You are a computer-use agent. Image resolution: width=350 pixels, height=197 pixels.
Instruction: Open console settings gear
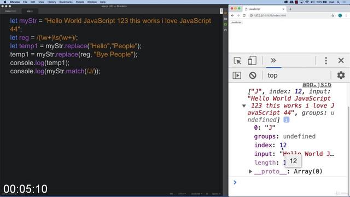pyautogui.click(x=341, y=76)
